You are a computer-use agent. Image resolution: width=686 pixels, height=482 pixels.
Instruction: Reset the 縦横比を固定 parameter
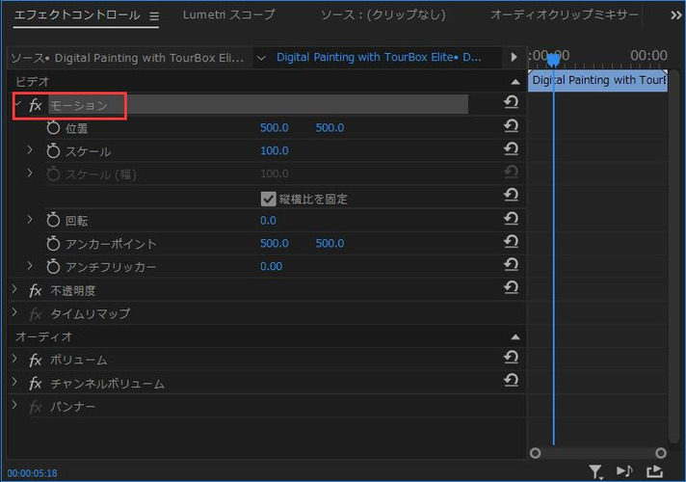tap(511, 195)
